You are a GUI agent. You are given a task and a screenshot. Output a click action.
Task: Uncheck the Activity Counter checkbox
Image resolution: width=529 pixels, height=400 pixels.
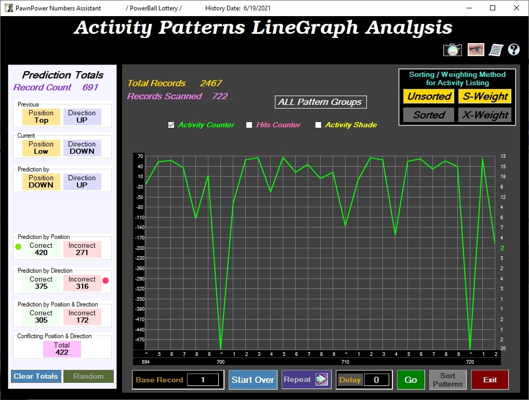tap(171, 125)
